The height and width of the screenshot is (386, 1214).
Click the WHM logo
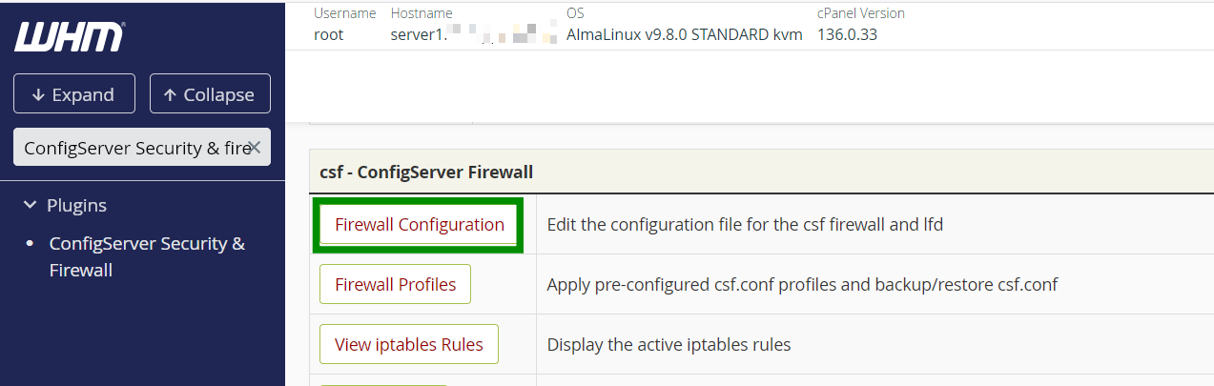pyautogui.click(x=69, y=37)
